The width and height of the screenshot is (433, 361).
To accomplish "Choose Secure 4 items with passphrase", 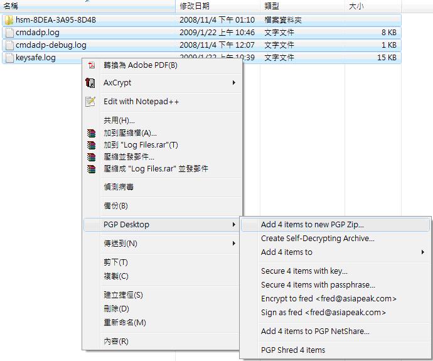I will tap(318, 284).
